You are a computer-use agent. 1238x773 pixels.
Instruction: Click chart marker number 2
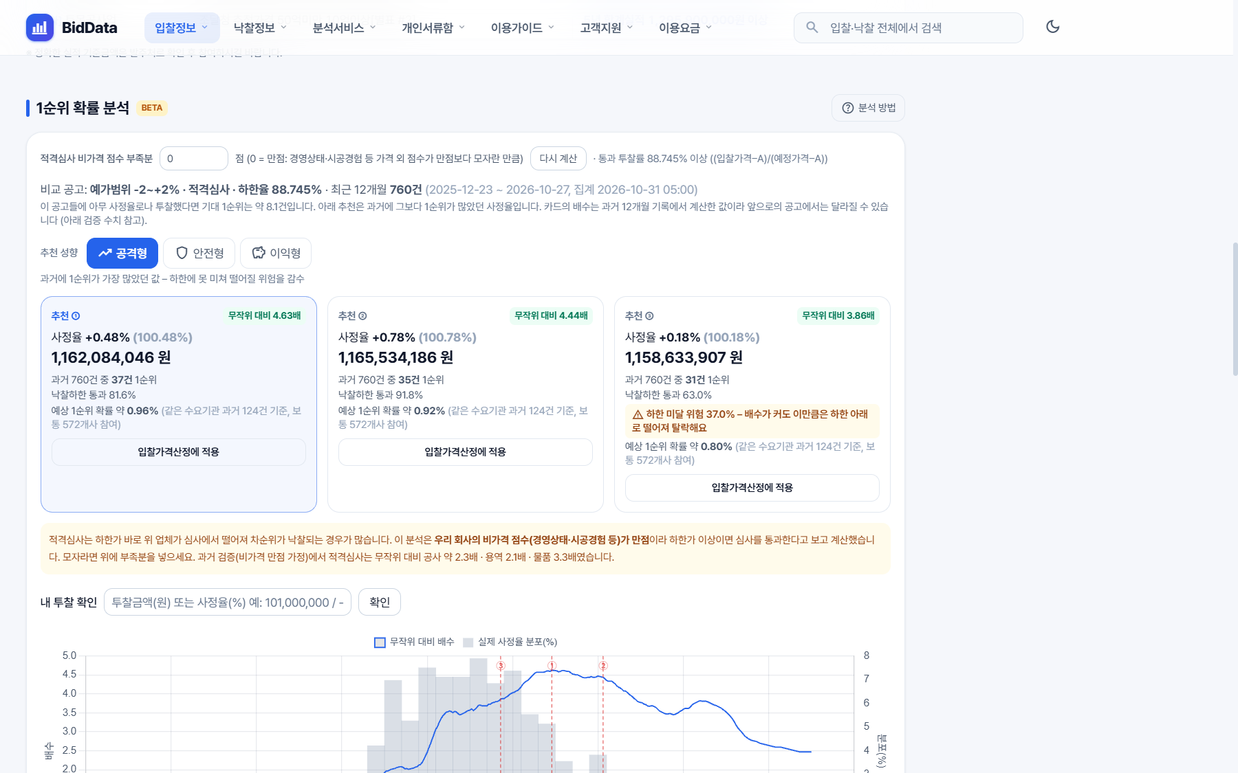[603, 666]
